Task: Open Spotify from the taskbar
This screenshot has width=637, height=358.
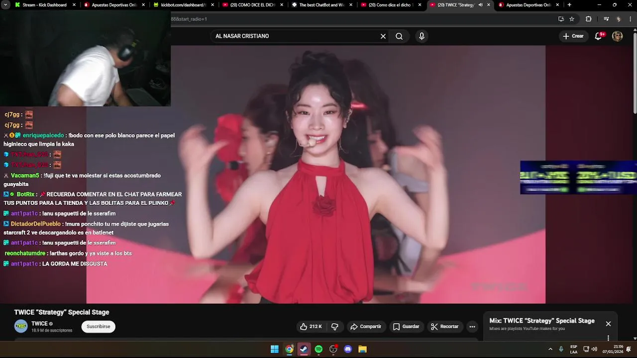Action: (318, 349)
